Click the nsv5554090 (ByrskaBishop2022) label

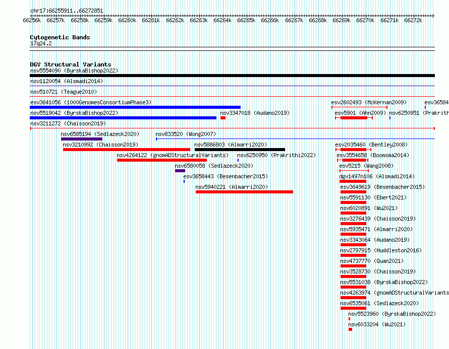click(74, 71)
